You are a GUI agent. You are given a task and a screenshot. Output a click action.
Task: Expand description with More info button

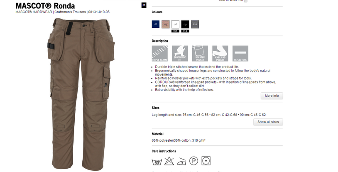[272, 96]
